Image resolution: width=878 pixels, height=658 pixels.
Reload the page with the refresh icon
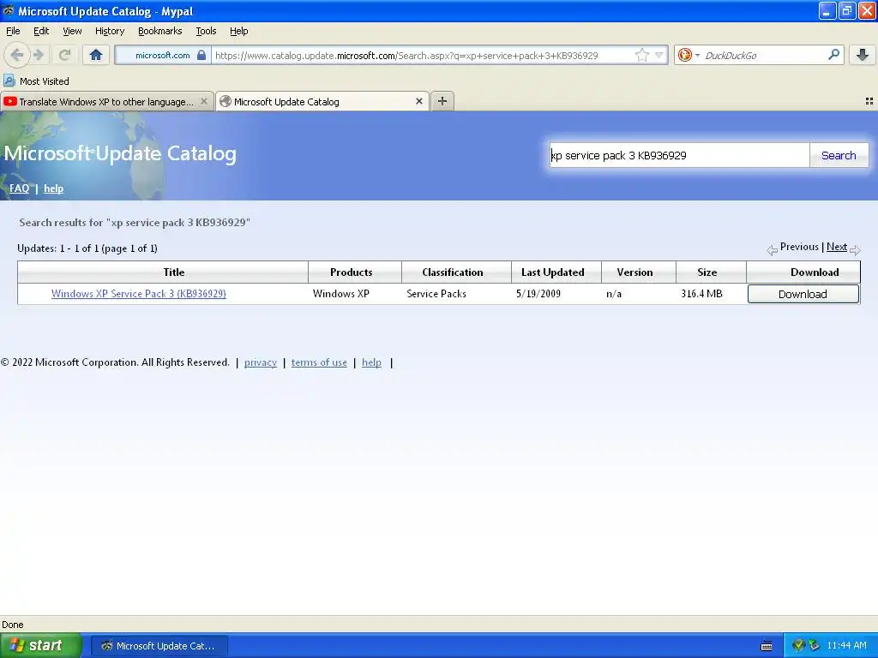pos(64,55)
